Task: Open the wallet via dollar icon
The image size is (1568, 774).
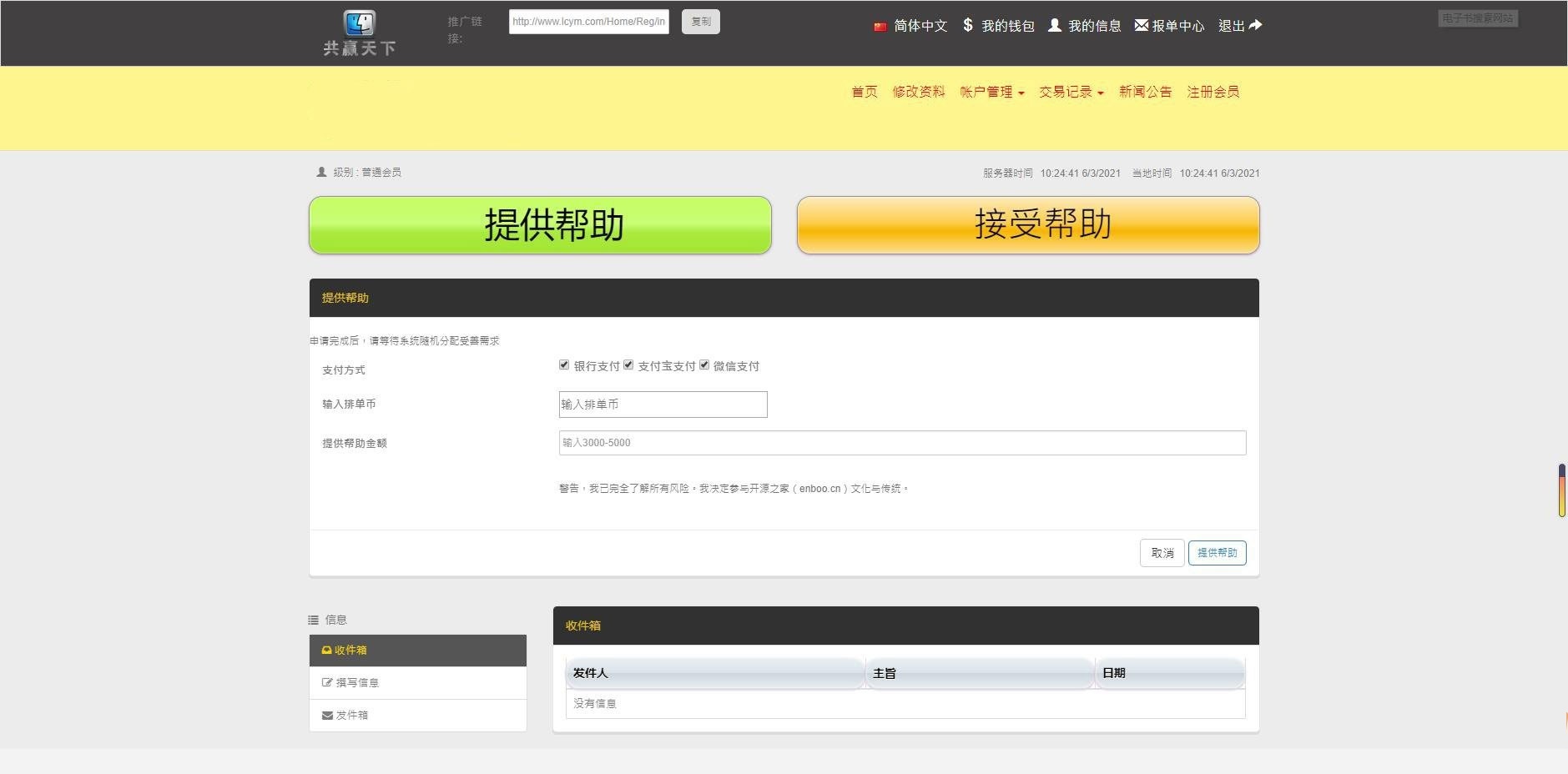Action: click(x=967, y=25)
